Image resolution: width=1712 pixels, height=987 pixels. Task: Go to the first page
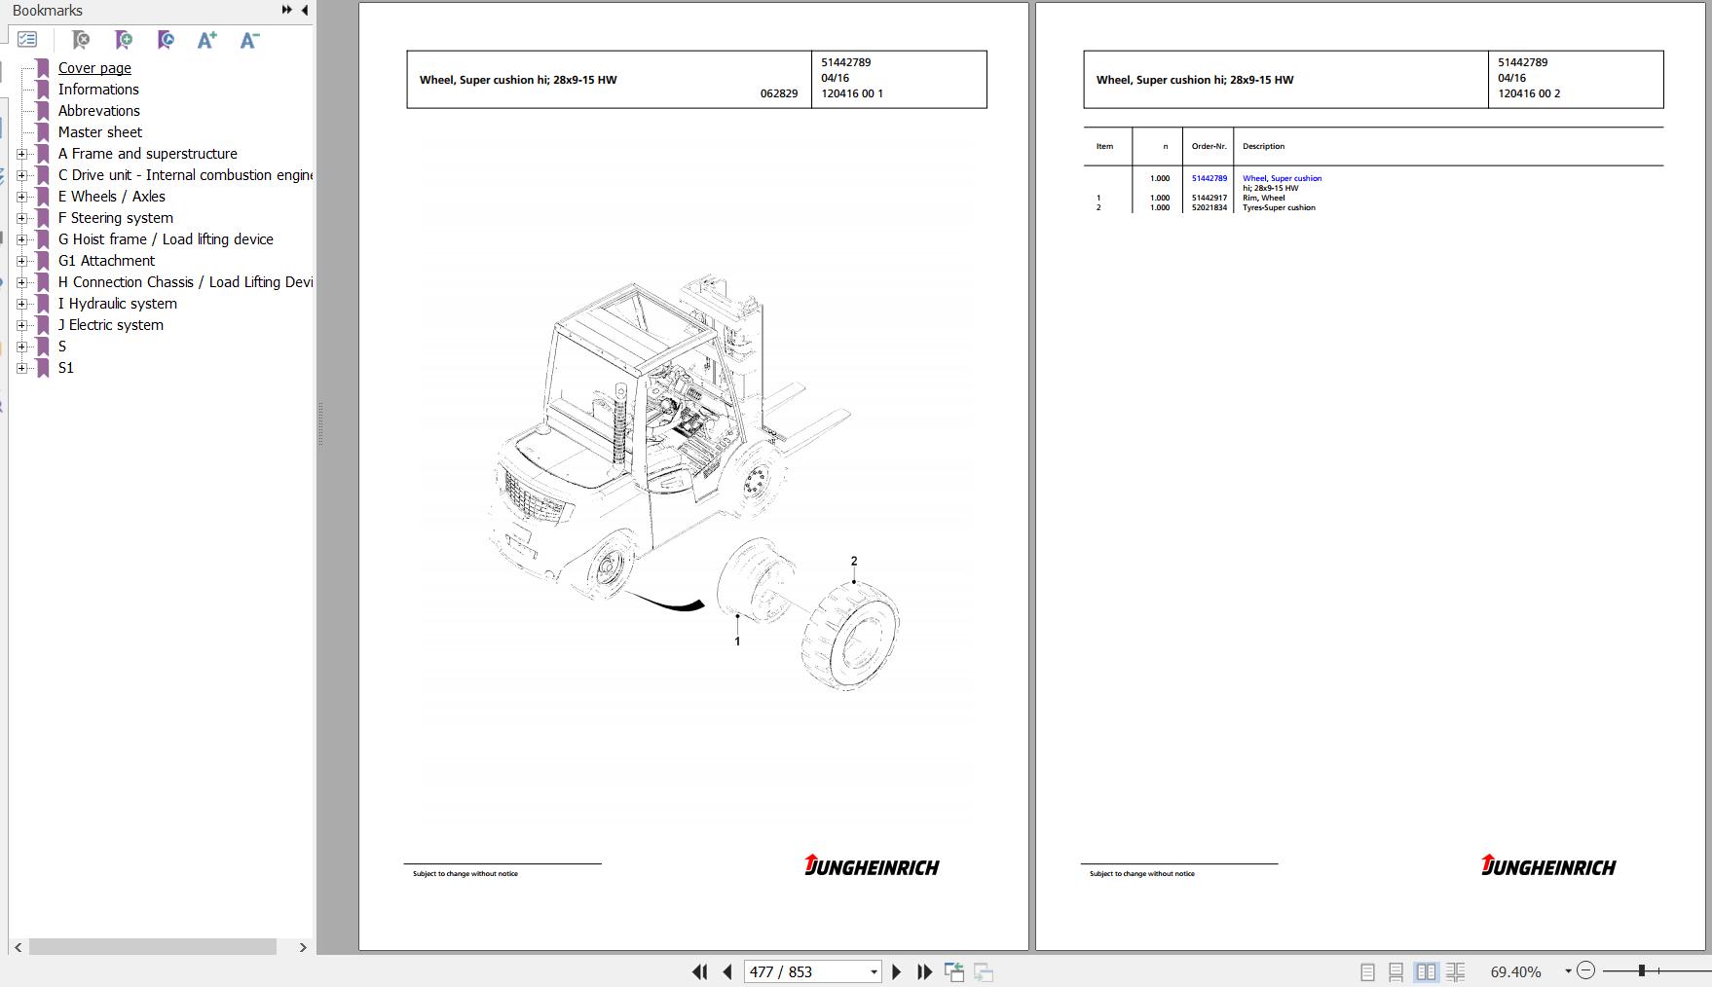pyautogui.click(x=699, y=971)
